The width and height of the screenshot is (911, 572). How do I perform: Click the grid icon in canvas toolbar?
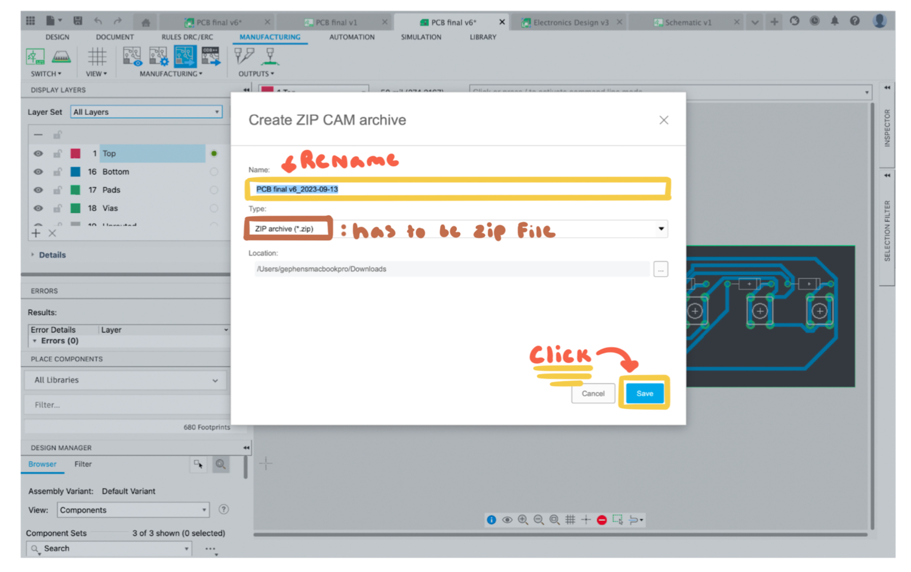point(570,520)
